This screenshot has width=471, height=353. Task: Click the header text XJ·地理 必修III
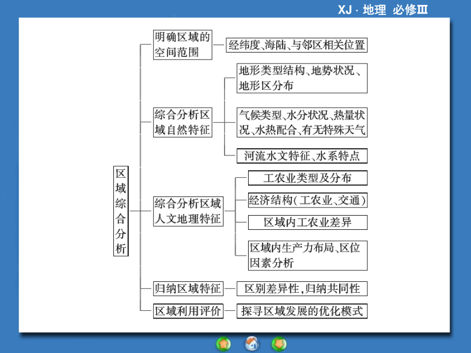pos(383,10)
